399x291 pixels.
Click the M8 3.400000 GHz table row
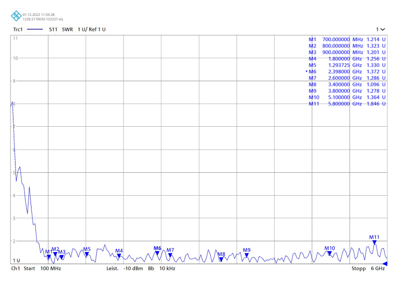347,84
